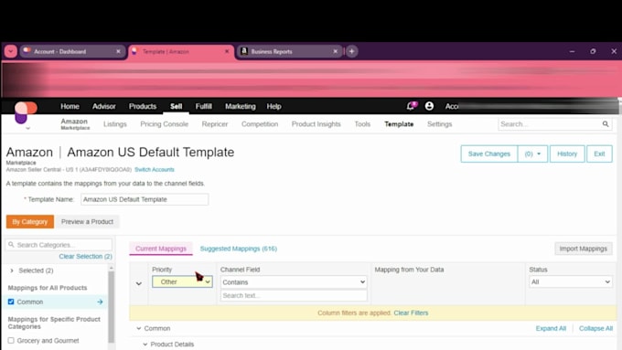Collapse the Product Details subsection
This screenshot has height=350, width=622.
(145, 345)
